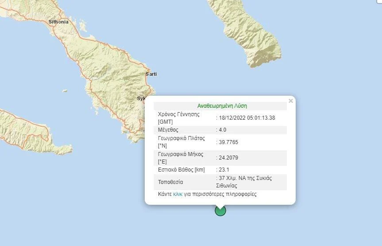Click the 'Μέγεθος' row label
382x246 pixels.
point(168,130)
